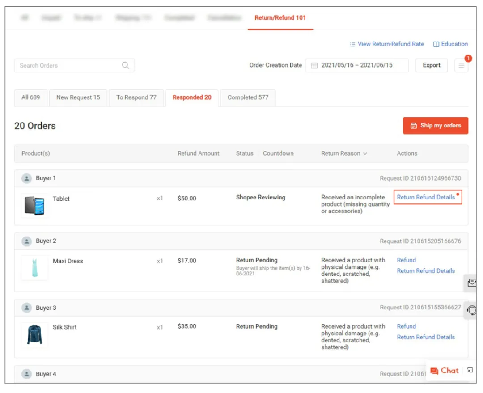Open the Education link
This screenshot has width=483, height=393.
click(x=450, y=44)
